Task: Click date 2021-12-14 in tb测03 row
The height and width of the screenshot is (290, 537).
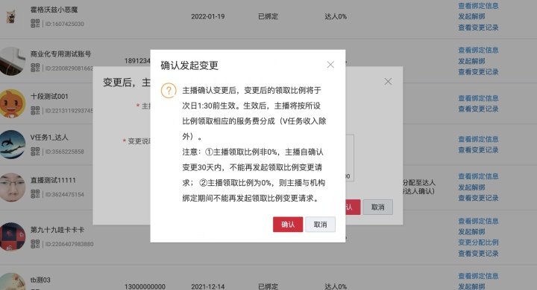Action: point(208,286)
